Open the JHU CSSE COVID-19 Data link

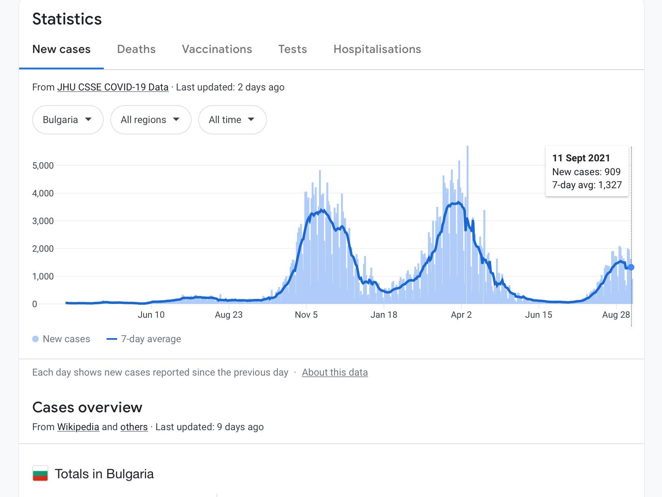(x=113, y=87)
